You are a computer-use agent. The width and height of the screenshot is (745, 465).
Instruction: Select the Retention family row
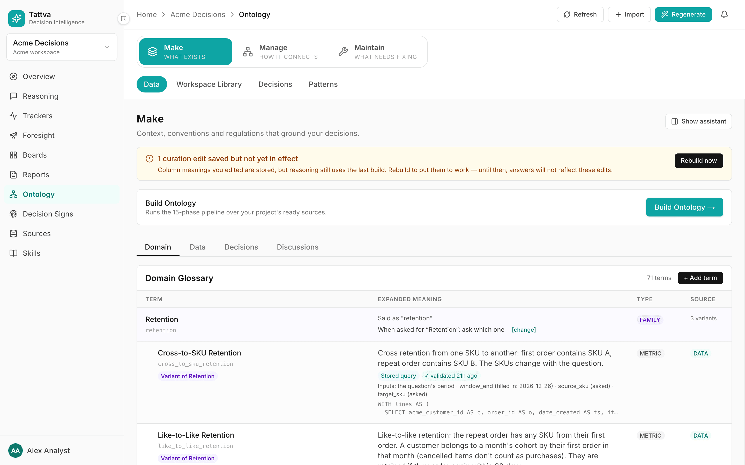(434, 324)
